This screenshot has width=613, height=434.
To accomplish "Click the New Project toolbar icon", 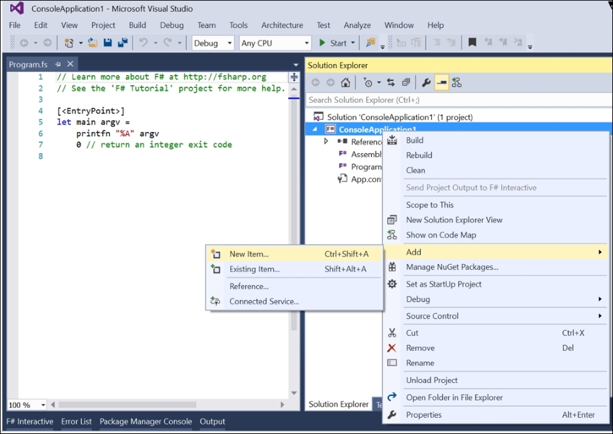I will tap(69, 42).
